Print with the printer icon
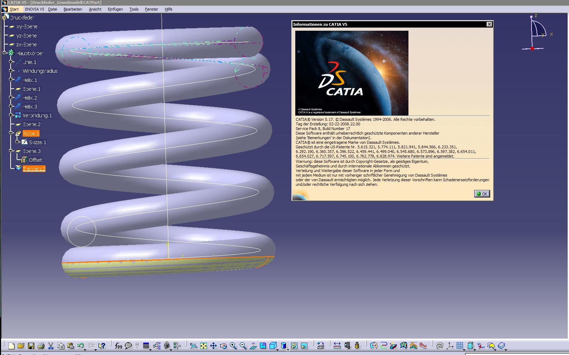The height and width of the screenshot is (355, 569). [x=41, y=346]
